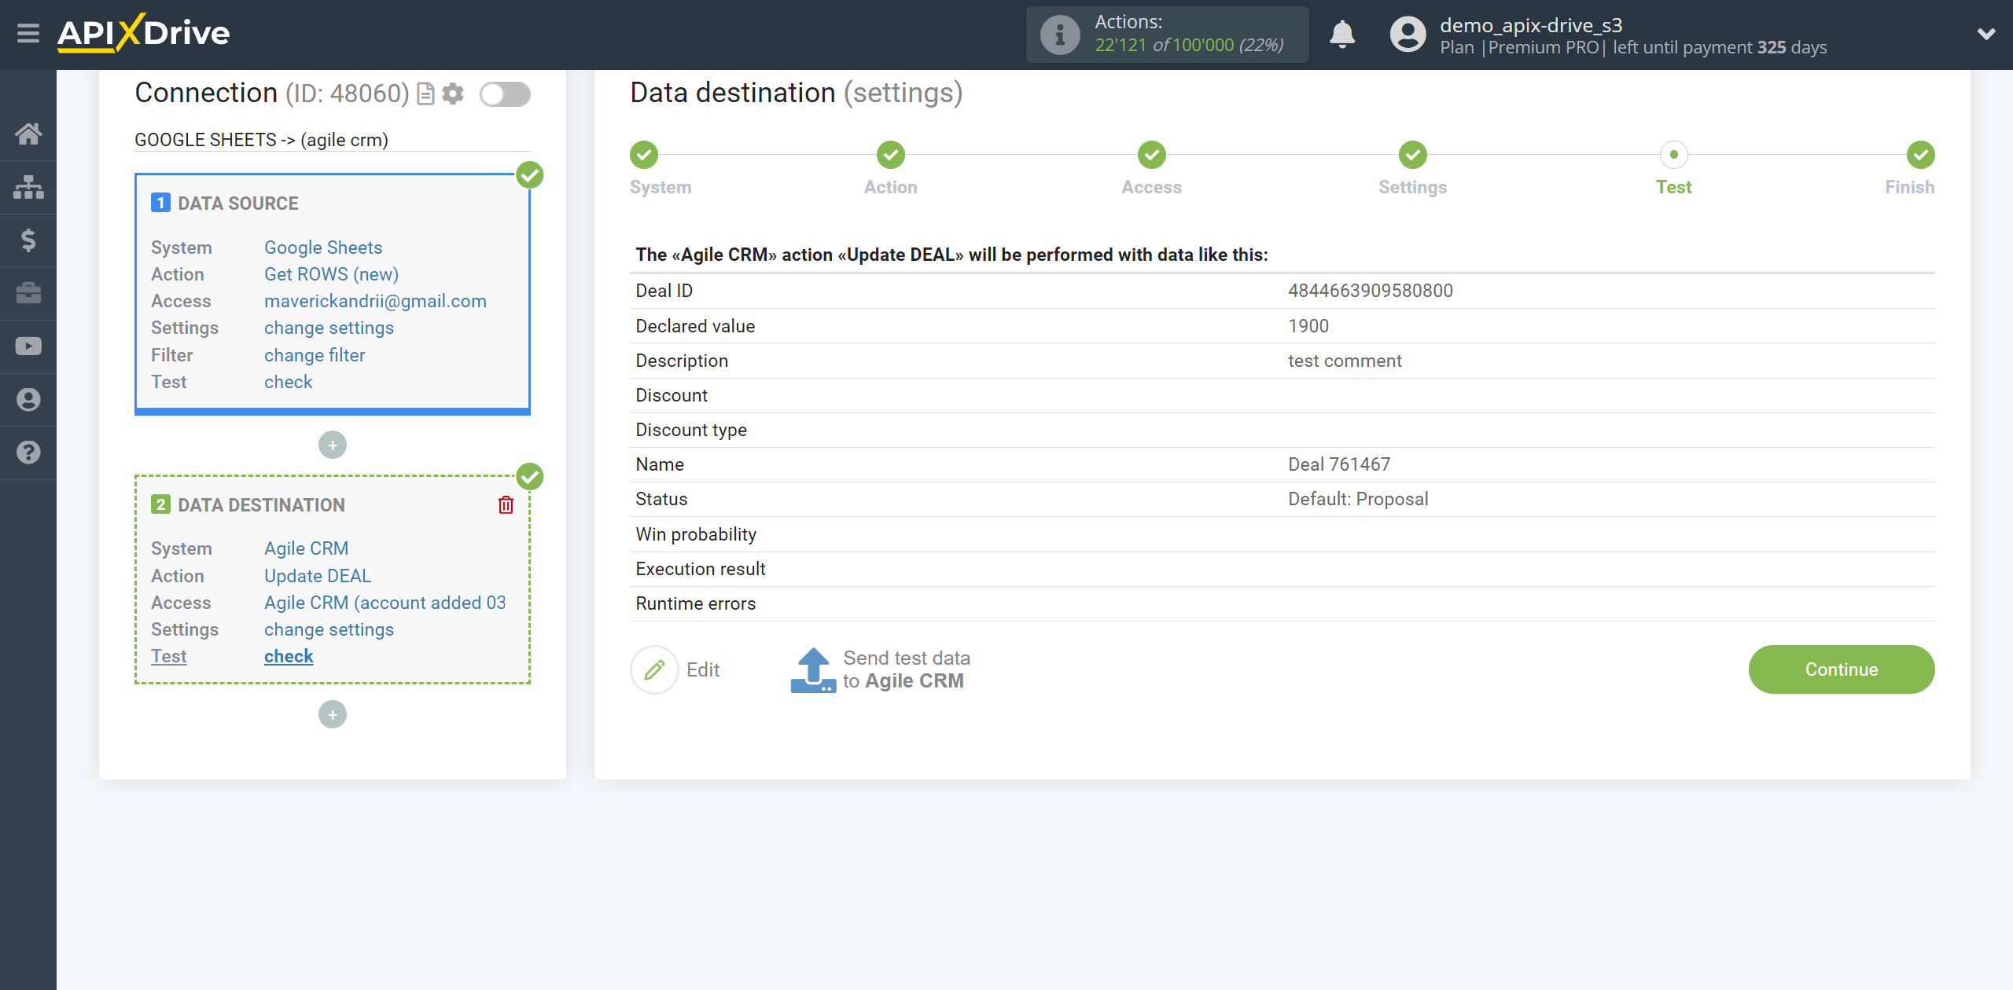Expand the account dropdown chevron
The height and width of the screenshot is (990, 2013).
click(x=1986, y=34)
